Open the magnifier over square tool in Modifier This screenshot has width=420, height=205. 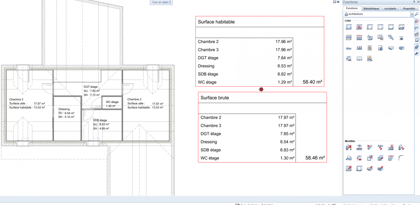coord(349,158)
